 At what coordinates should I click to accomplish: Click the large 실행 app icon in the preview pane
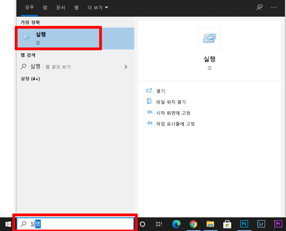click(x=209, y=38)
